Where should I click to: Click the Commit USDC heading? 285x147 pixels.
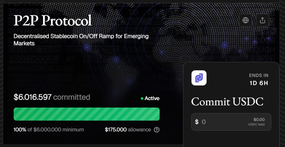(227, 102)
